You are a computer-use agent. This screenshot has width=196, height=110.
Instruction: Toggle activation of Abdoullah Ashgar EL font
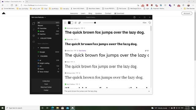tap(66, 28)
